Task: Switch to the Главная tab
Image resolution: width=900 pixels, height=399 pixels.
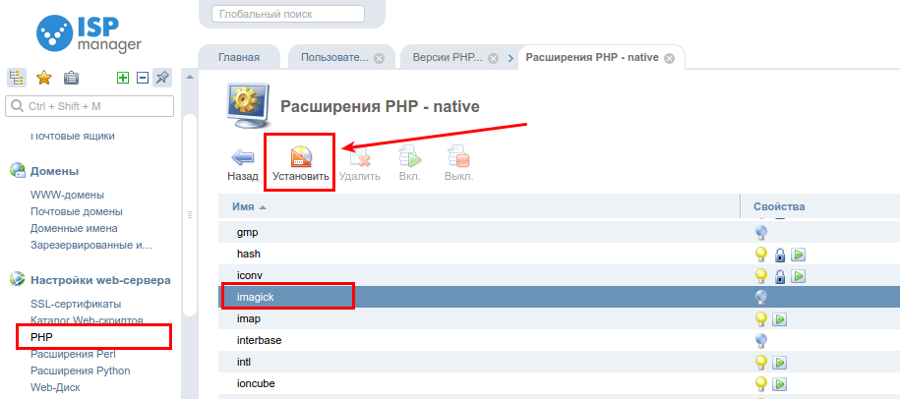Action: (x=239, y=57)
